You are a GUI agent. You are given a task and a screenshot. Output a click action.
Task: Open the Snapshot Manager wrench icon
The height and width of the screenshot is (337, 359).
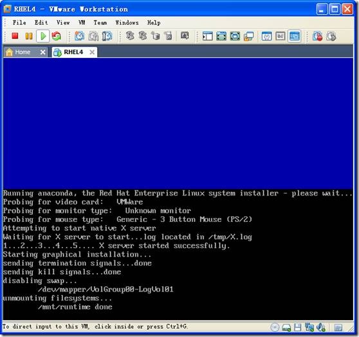pyautogui.click(x=107, y=36)
